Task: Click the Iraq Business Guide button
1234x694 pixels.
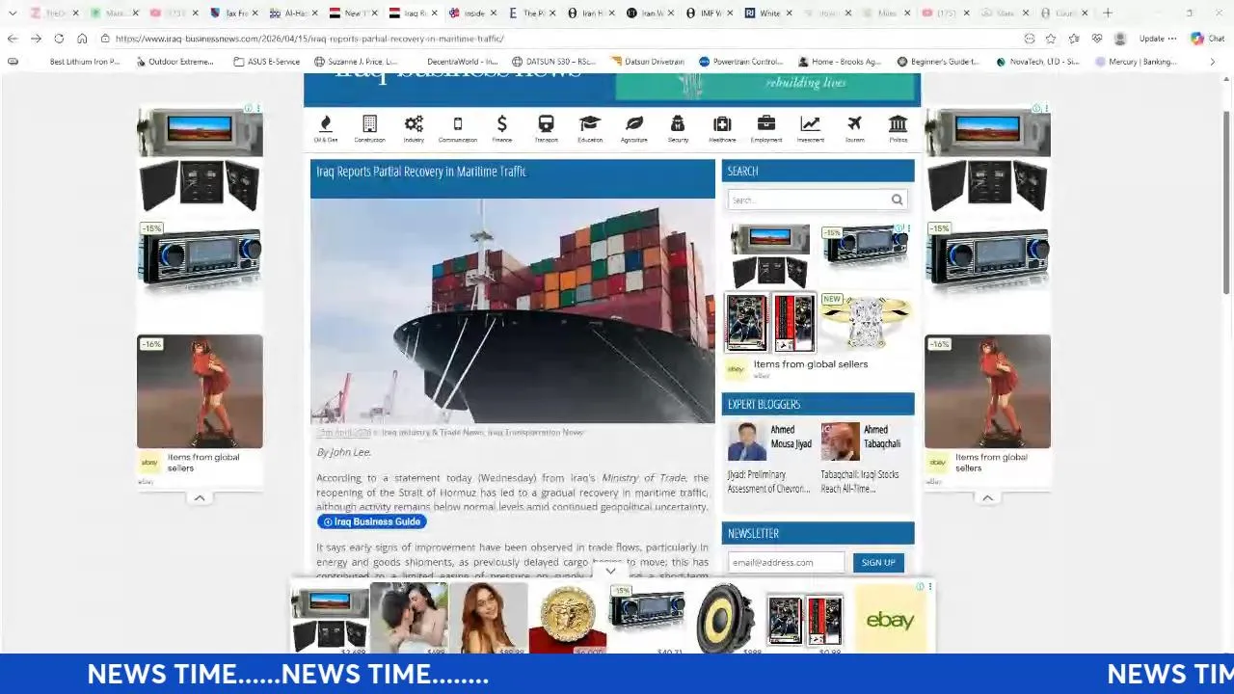Action: coord(371,521)
